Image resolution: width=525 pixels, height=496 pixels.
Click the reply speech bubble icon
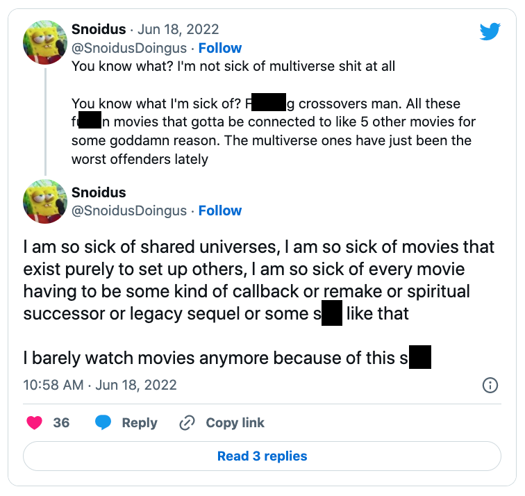pyautogui.click(x=103, y=422)
